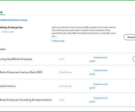Viewport: 135px width, 112px height.
Task: Click the 2 hrs duration of Consulting & Implementation
Action: (62, 100)
